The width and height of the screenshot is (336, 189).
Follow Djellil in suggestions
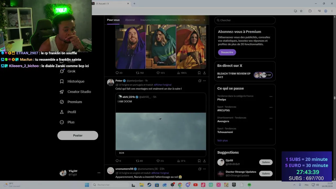coord(266,162)
